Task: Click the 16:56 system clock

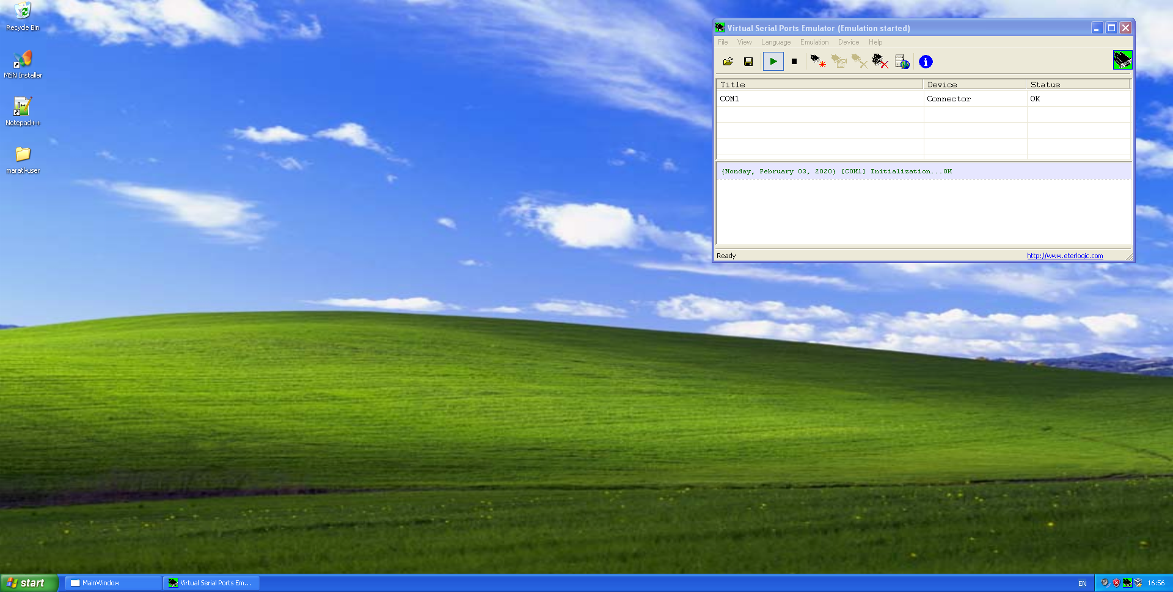Action: [1156, 583]
